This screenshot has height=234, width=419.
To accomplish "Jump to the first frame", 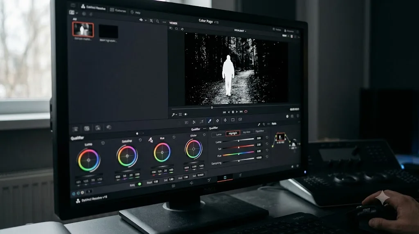I will pyautogui.click(x=224, y=112).
